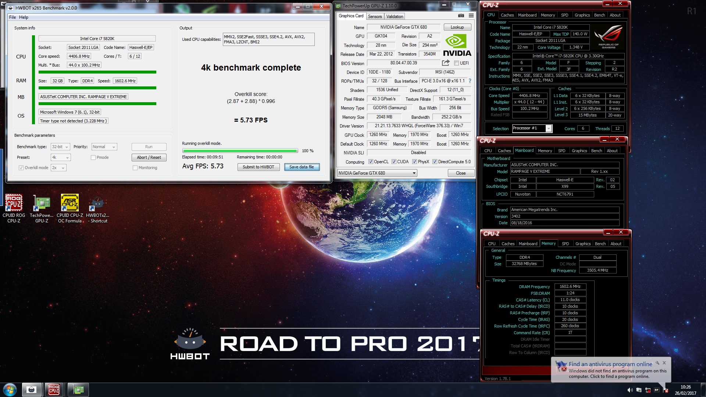Click the volume speaker tray icon
This screenshot has width=706, height=397.
pyautogui.click(x=630, y=390)
